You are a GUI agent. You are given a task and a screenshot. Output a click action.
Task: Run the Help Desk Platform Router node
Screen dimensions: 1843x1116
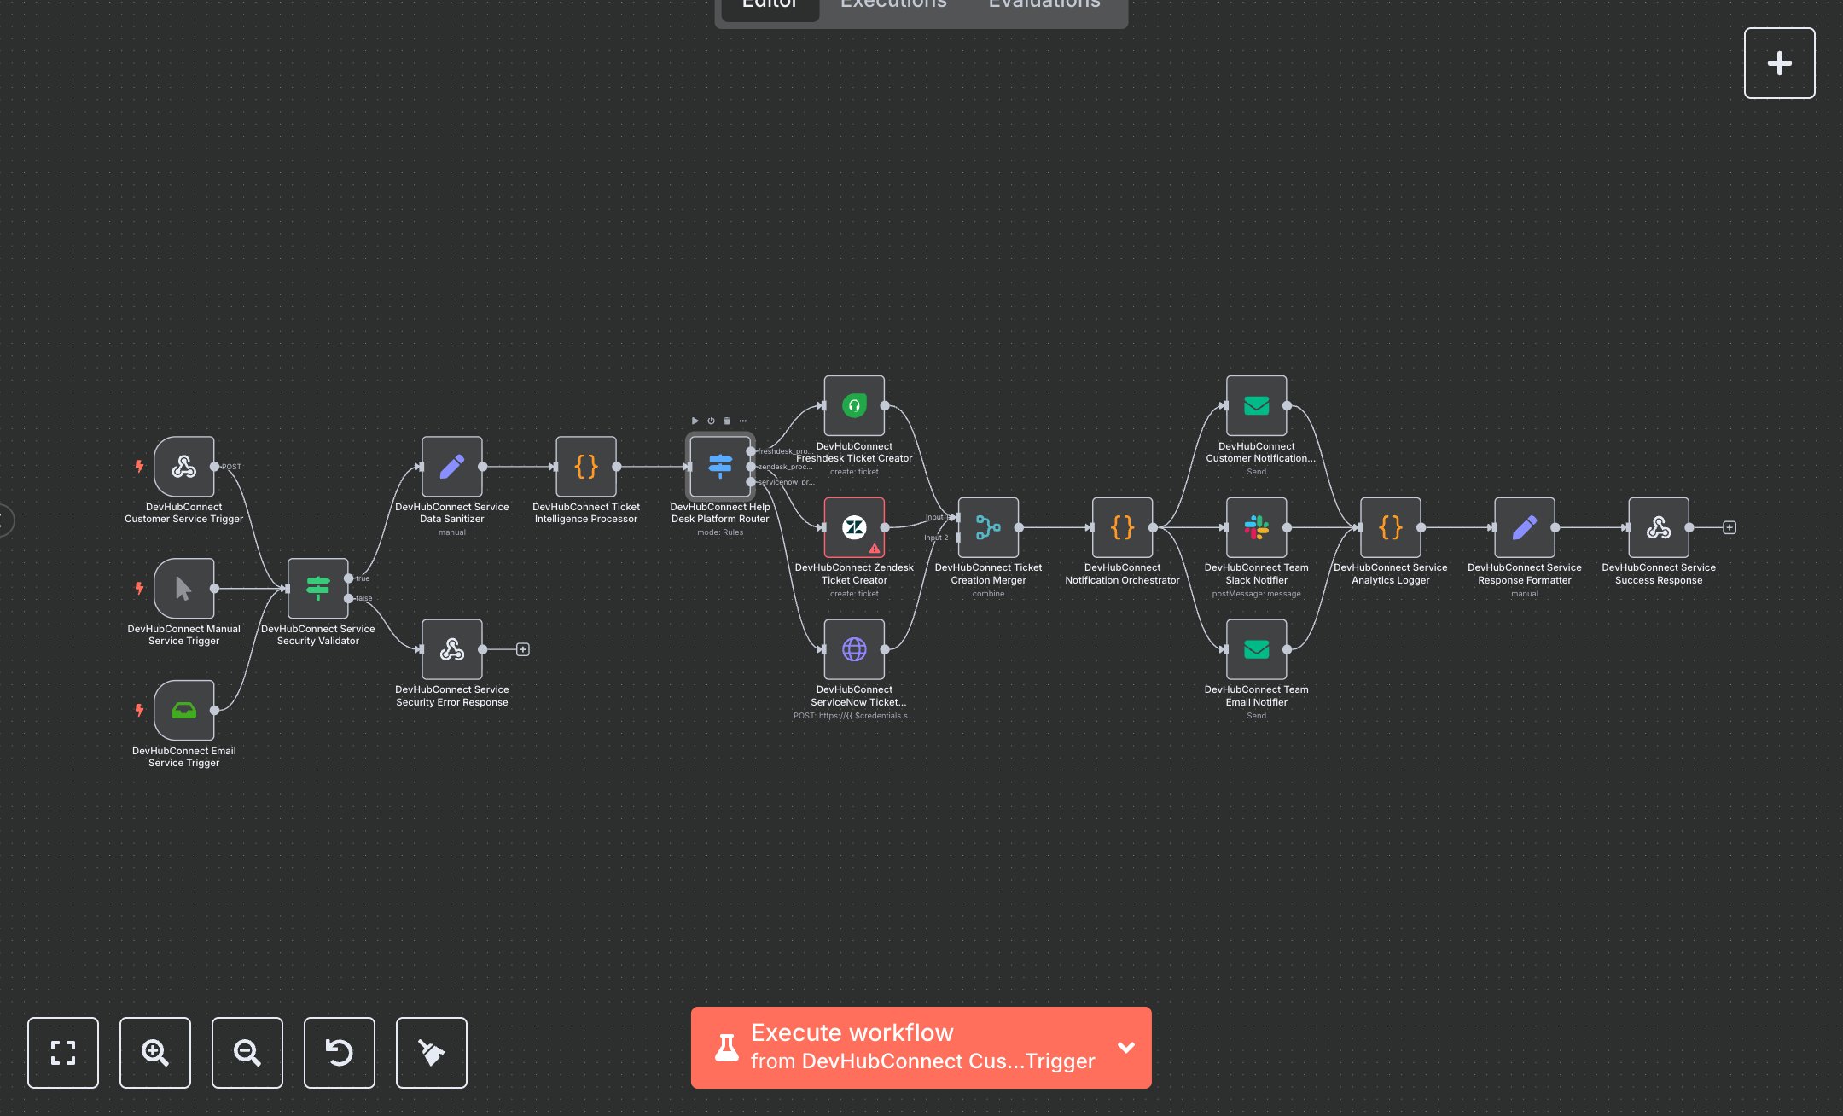coord(695,421)
